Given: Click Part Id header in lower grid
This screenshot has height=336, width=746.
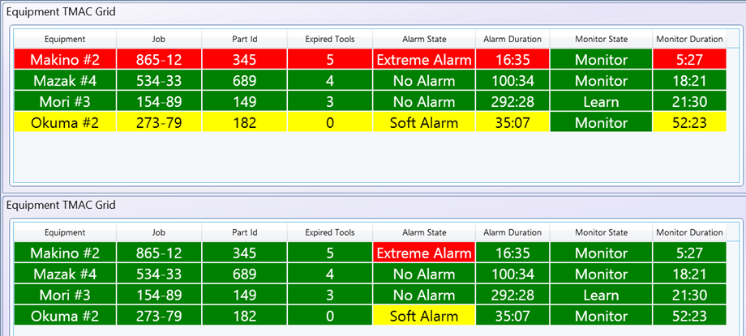Looking at the screenshot, I should (243, 232).
